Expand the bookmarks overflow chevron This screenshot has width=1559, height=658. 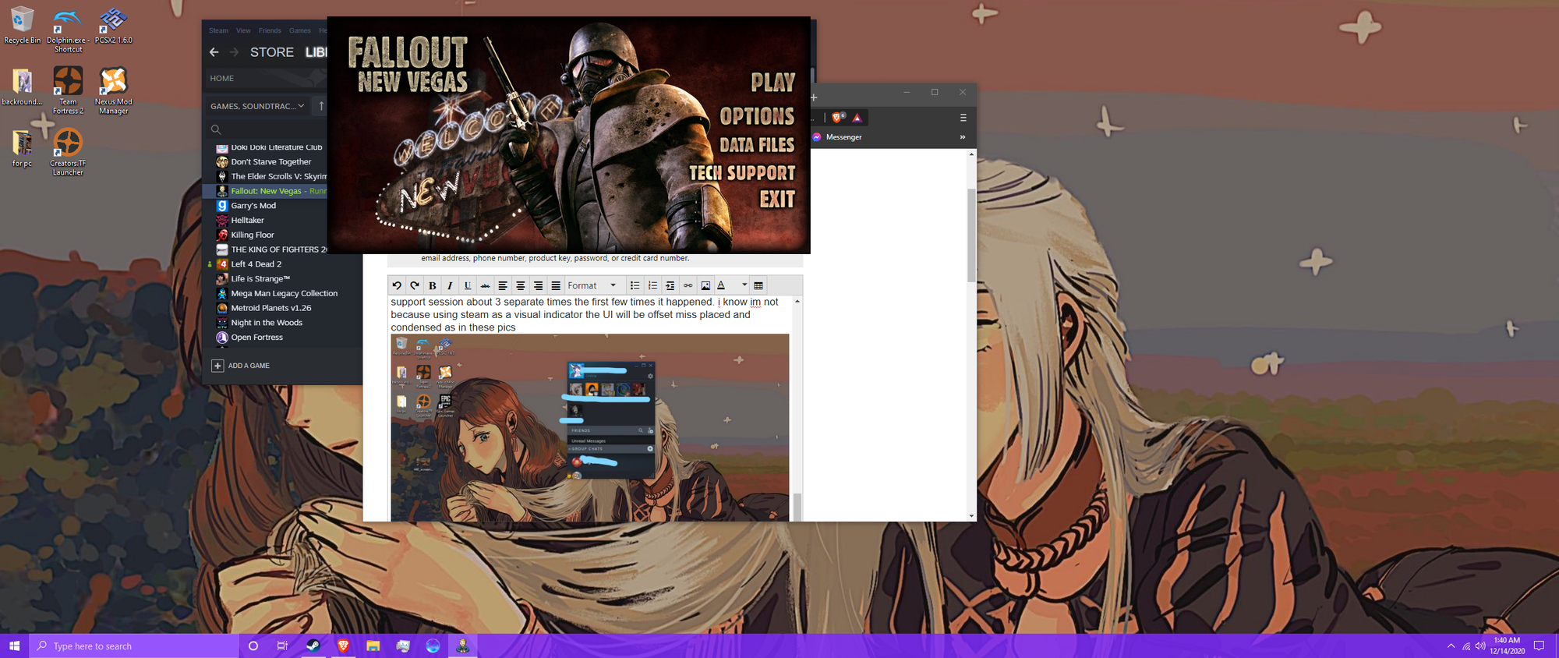[x=963, y=137]
